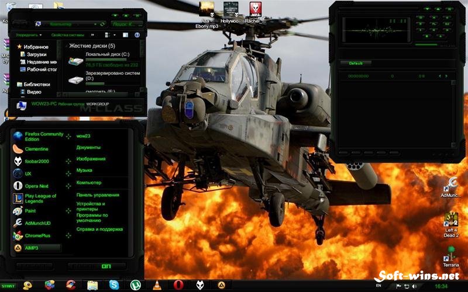
Task: Expand the Opera Next jump list arrow
Action: (x=68, y=186)
